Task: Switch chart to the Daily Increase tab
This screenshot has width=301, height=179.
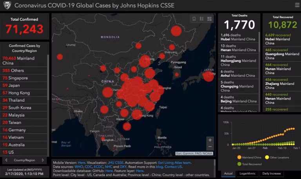Action: [272, 174]
